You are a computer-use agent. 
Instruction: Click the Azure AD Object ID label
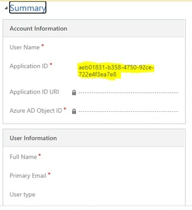36,111
